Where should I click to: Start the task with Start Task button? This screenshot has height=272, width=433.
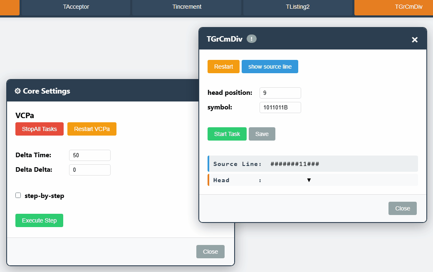point(227,134)
